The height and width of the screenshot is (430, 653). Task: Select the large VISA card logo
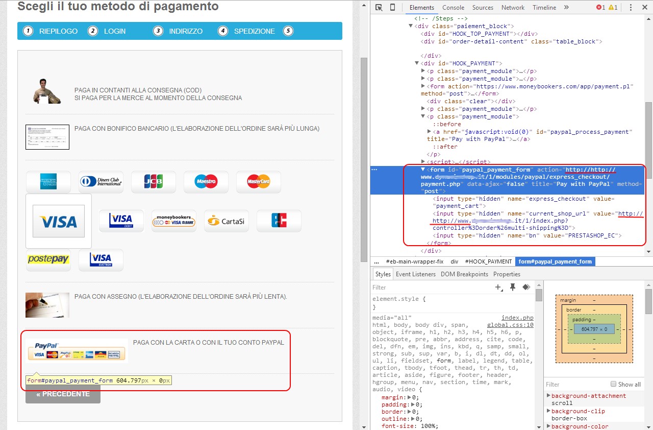tap(59, 221)
